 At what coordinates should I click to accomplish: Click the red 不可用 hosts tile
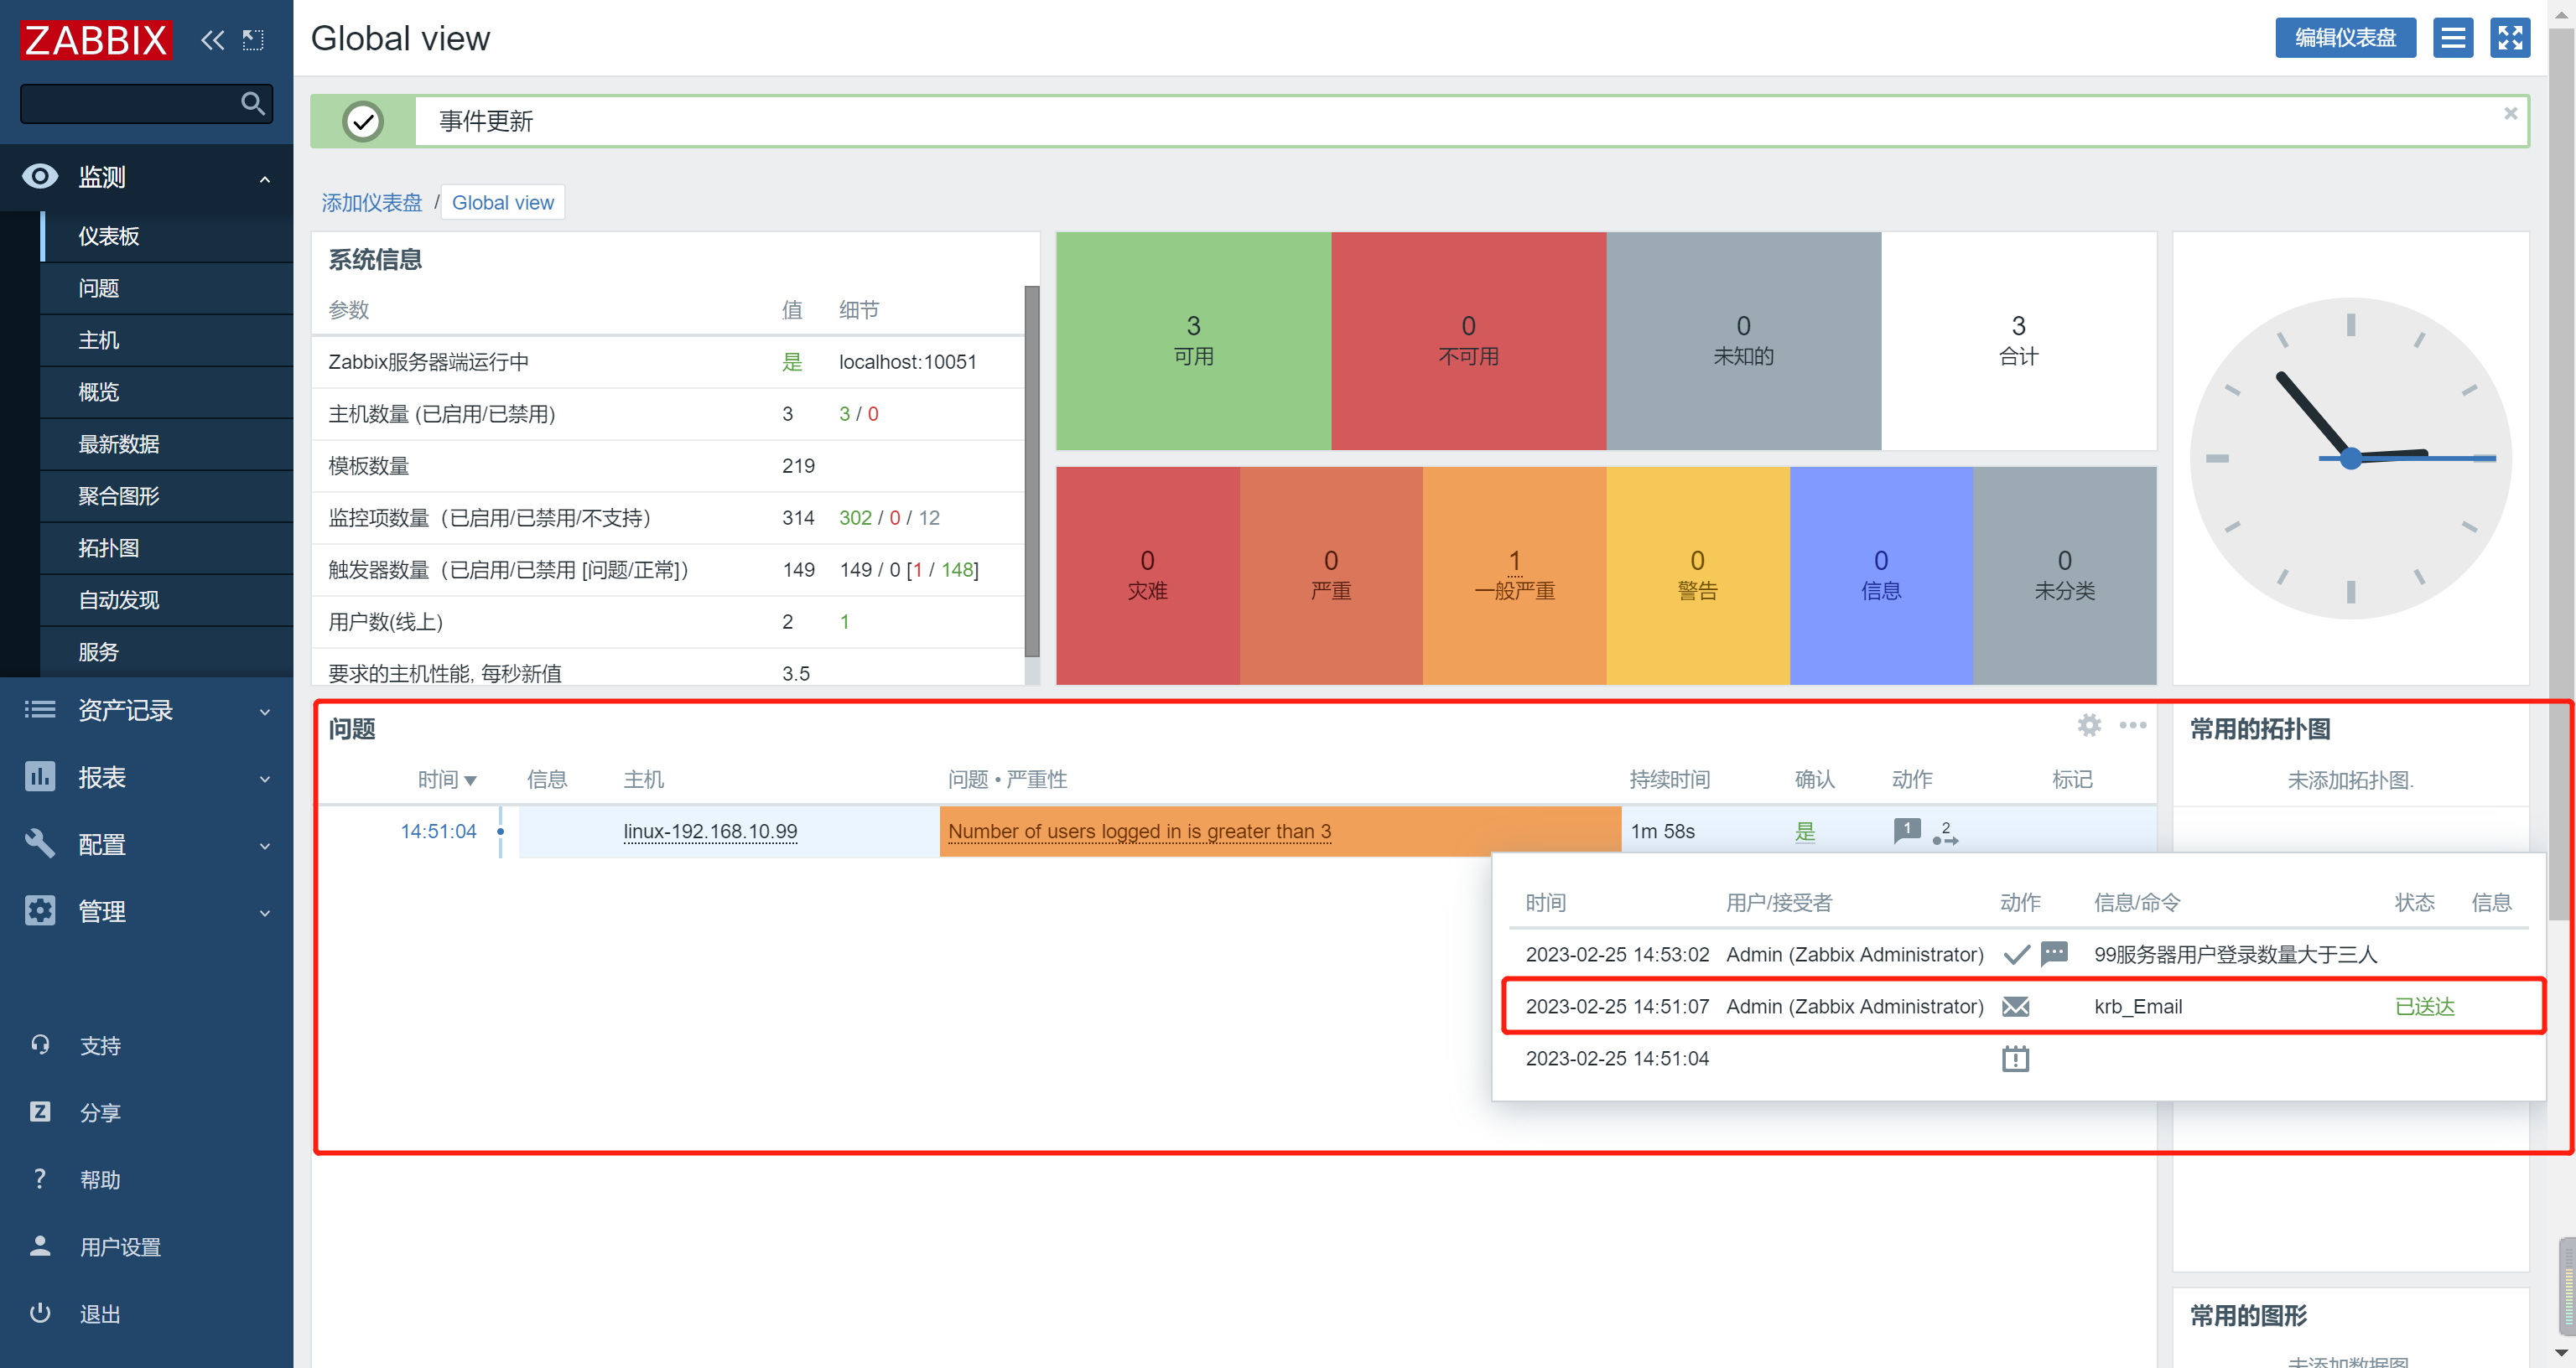click(x=1468, y=341)
